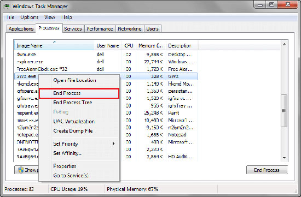Click Processes: 83 in status bar

coord(19,189)
